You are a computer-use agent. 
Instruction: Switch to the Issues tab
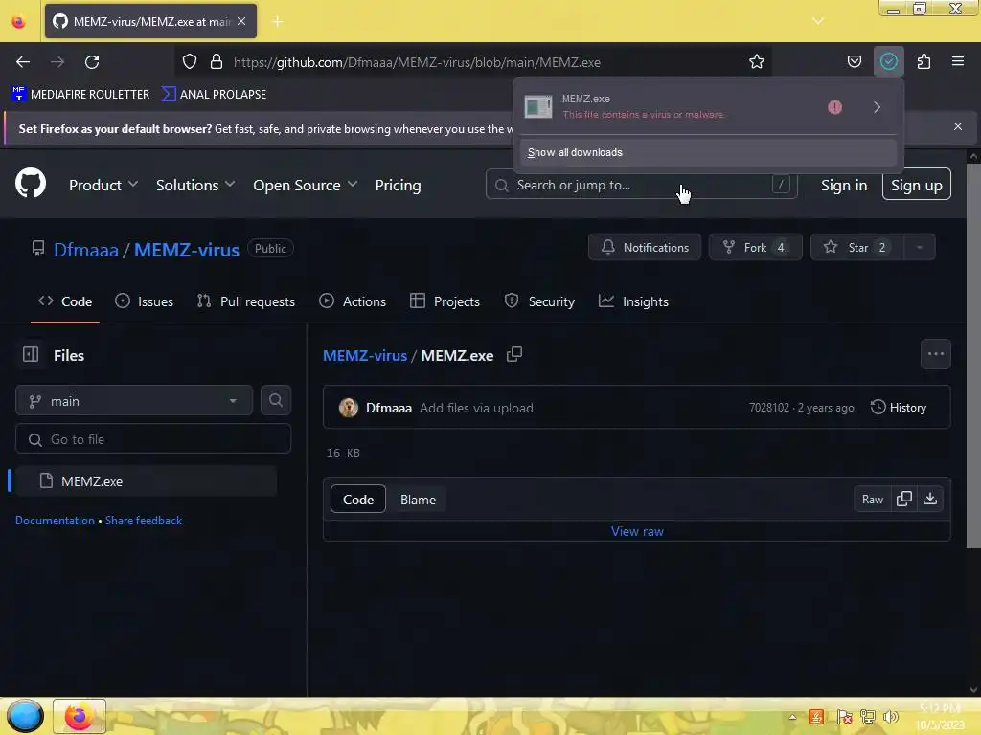(x=144, y=301)
